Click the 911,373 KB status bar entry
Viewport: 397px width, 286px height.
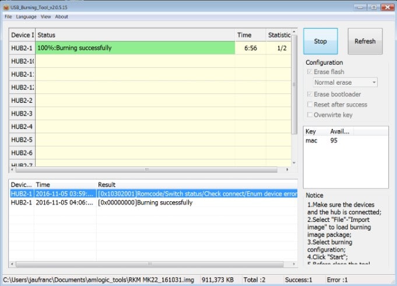(217, 280)
